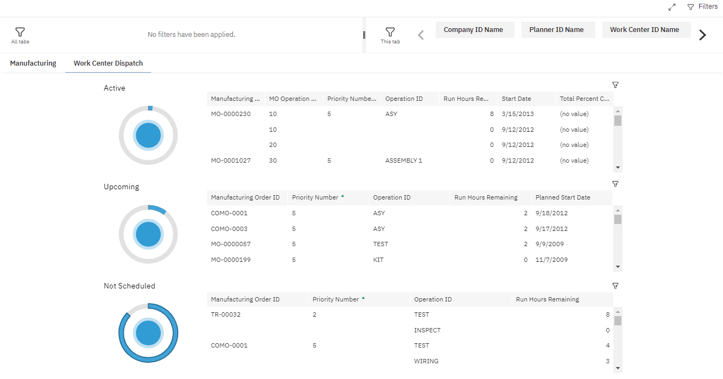Click scroll down arrow in Active table

click(x=618, y=168)
